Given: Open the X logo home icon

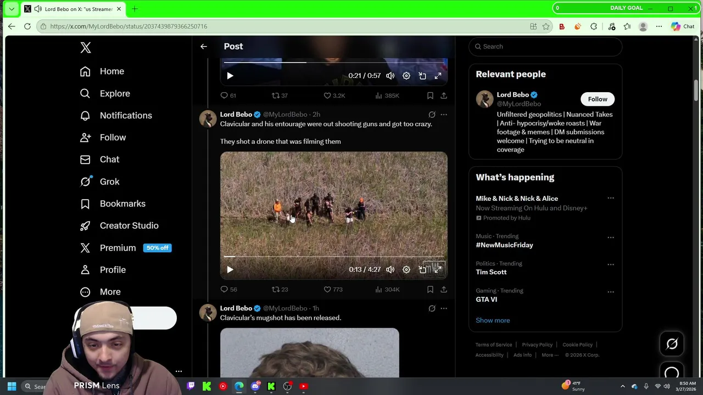Looking at the screenshot, I should pyautogui.click(x=86, y=48).
